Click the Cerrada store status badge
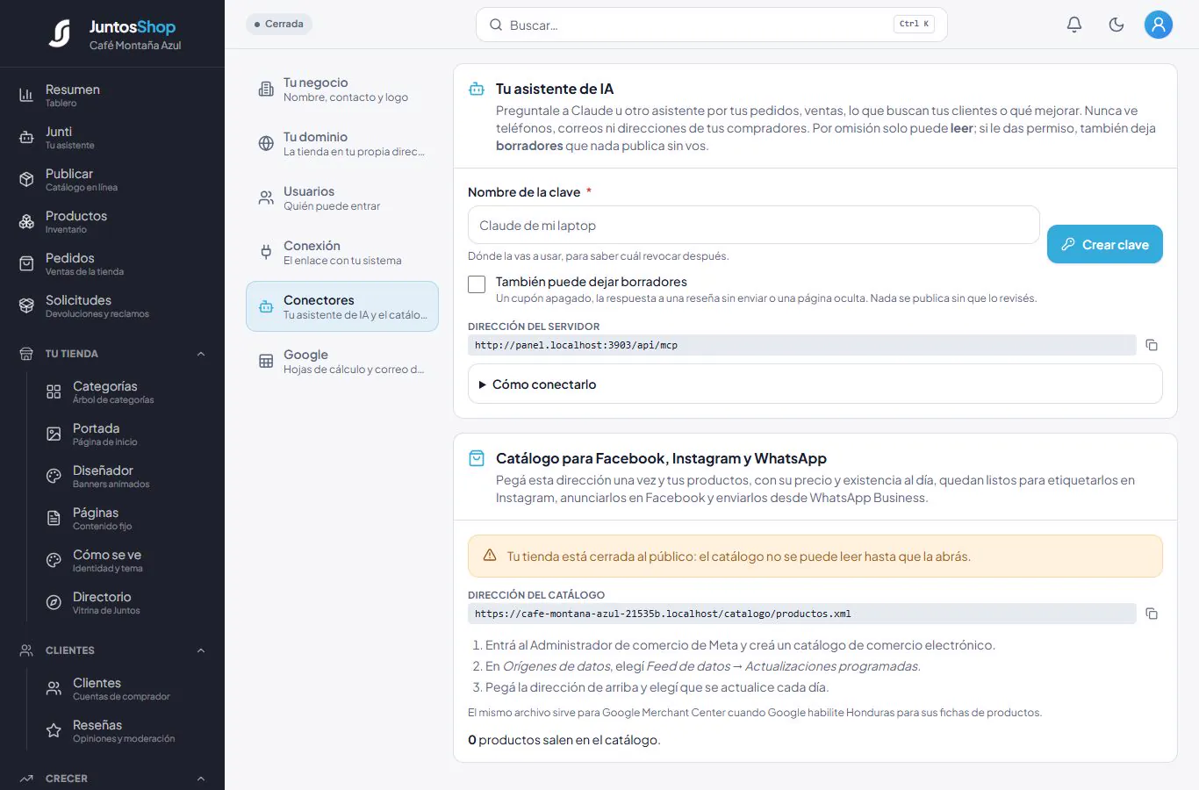The height and width of the screenshot is (790, 1199). [279, 24]
